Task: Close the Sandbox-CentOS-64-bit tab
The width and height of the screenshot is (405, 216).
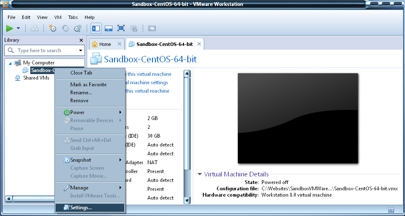Action: (199, 44)
